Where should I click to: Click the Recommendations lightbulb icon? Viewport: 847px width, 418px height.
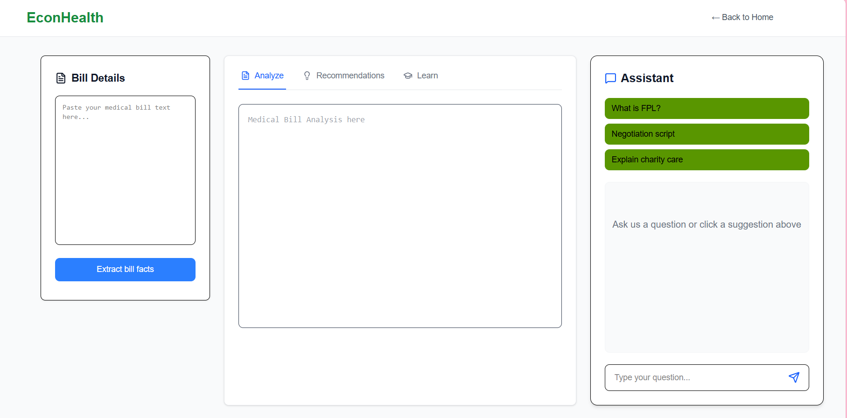pyautogui.click(x=307, y=76)
